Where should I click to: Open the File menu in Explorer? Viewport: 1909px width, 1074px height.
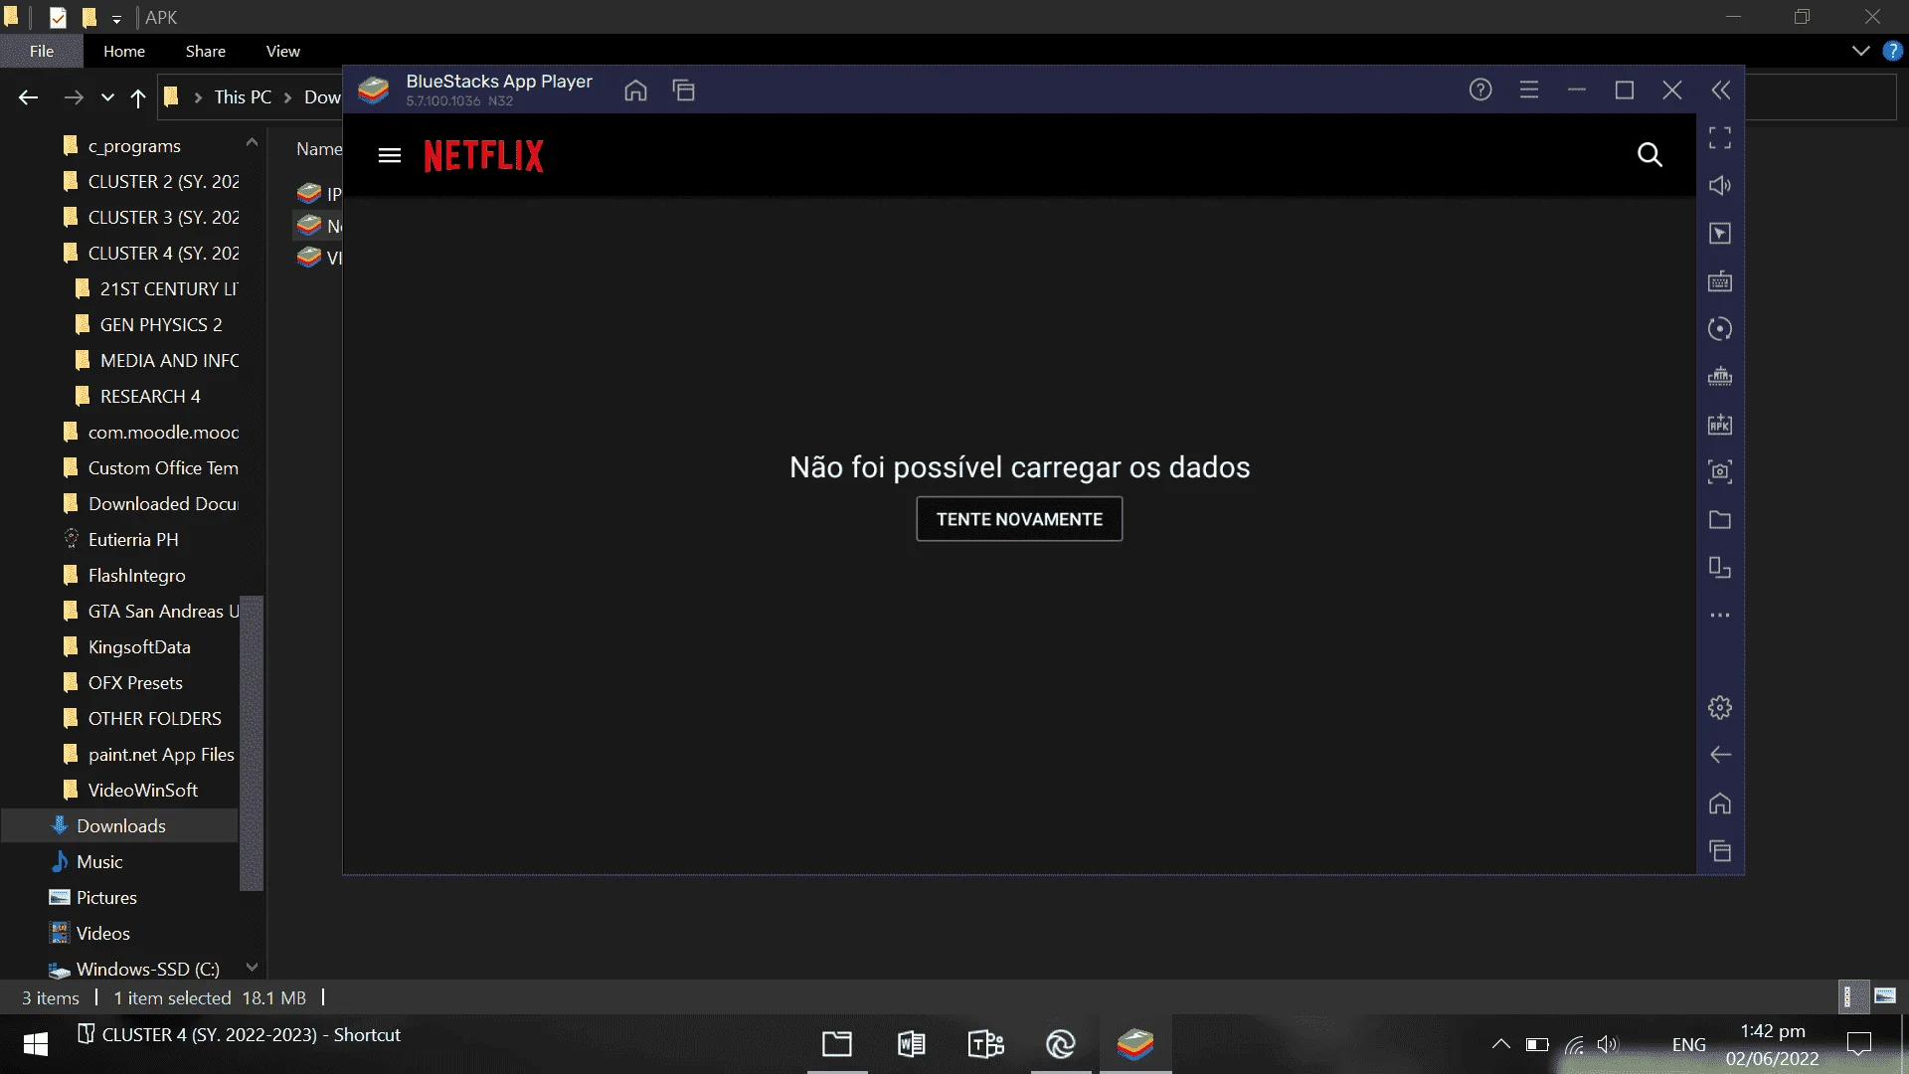coord(42,51)
